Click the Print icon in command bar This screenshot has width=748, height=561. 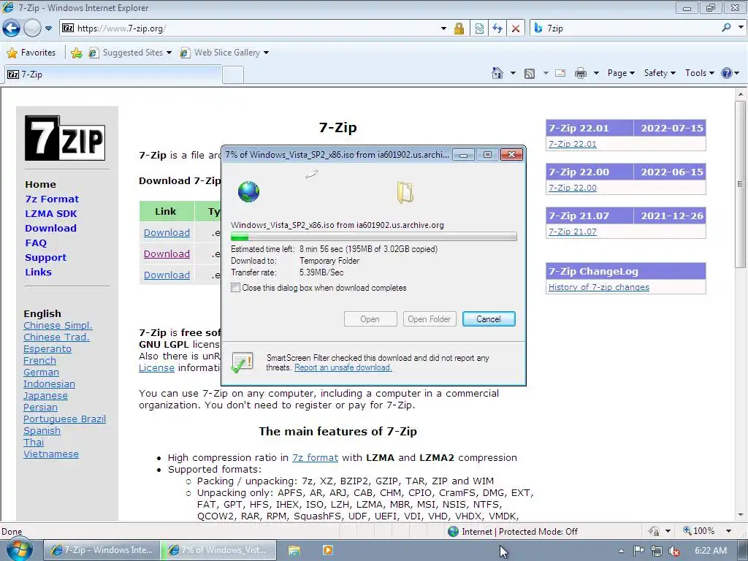click(581, 73)
